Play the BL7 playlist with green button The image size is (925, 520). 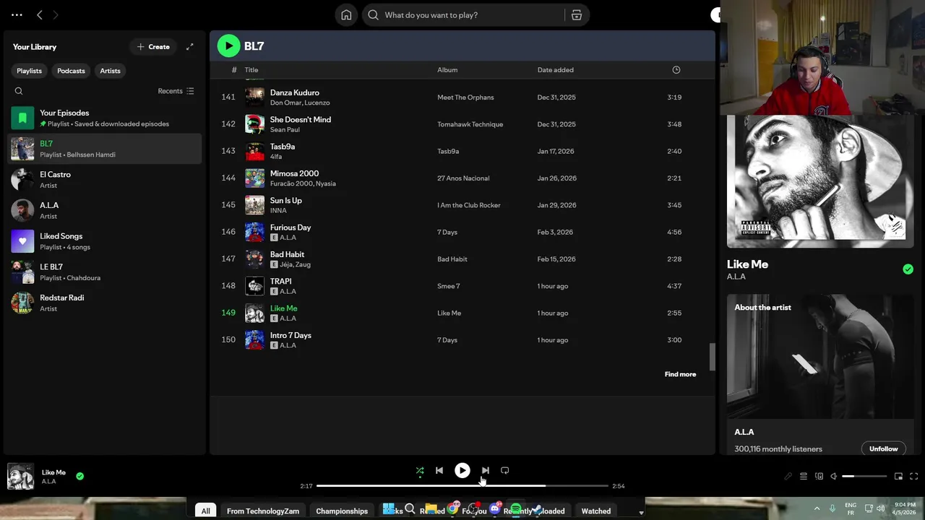coord(228,45)
